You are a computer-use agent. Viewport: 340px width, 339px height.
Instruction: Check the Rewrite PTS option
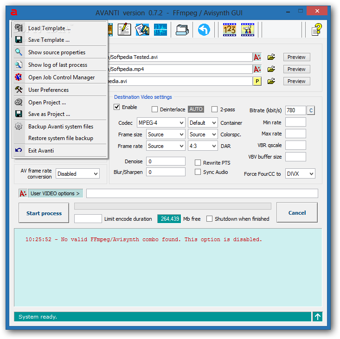click(198, 163)
